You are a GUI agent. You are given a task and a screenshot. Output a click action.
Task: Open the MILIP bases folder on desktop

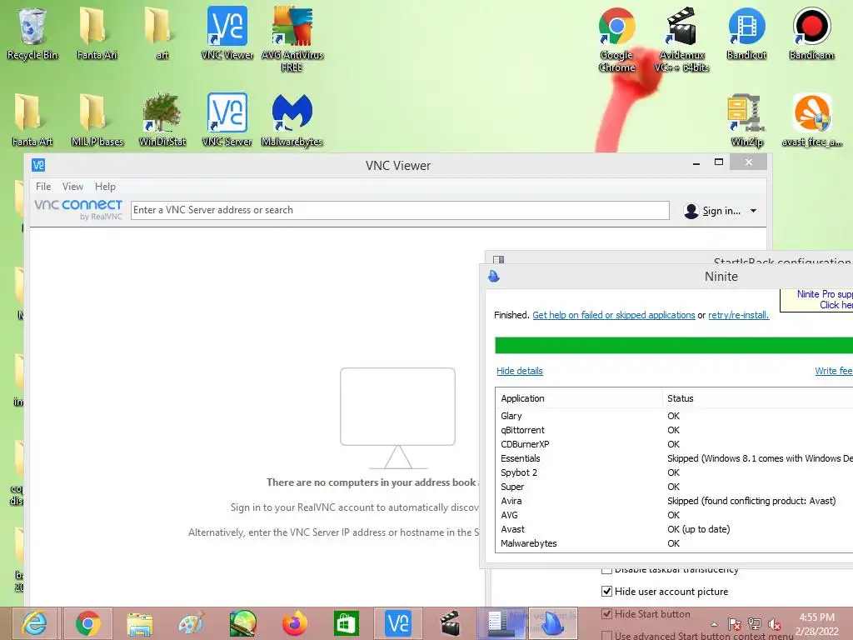click(x=97, y=120)
